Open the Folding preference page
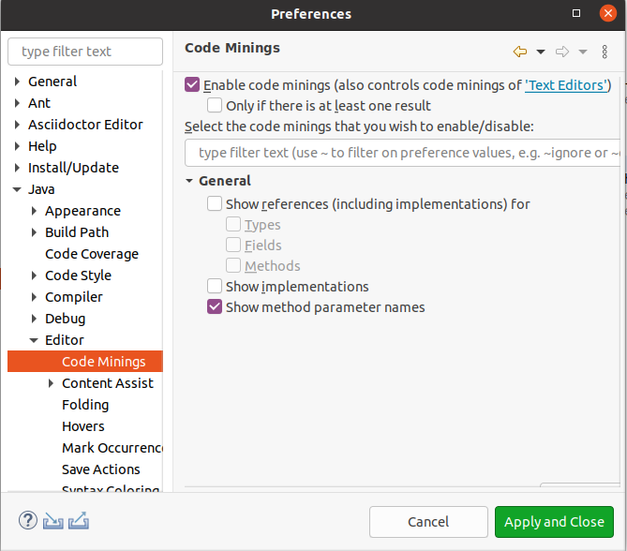The height and width of the screenshot is (551, 627). (x=85, y=405)
